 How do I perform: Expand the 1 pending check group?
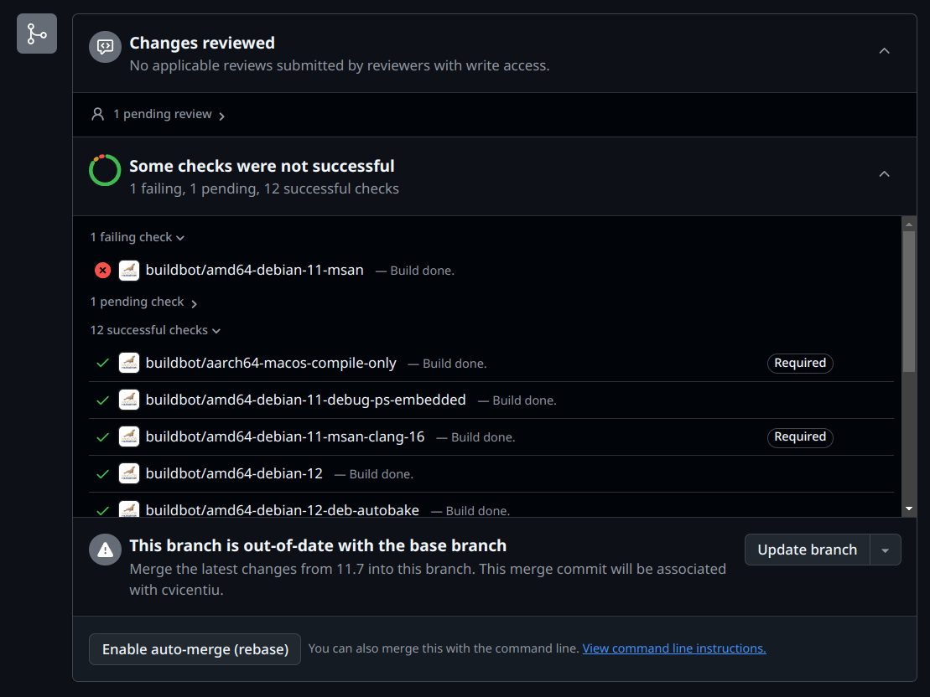pyautogui.click(x=143, y=302)
